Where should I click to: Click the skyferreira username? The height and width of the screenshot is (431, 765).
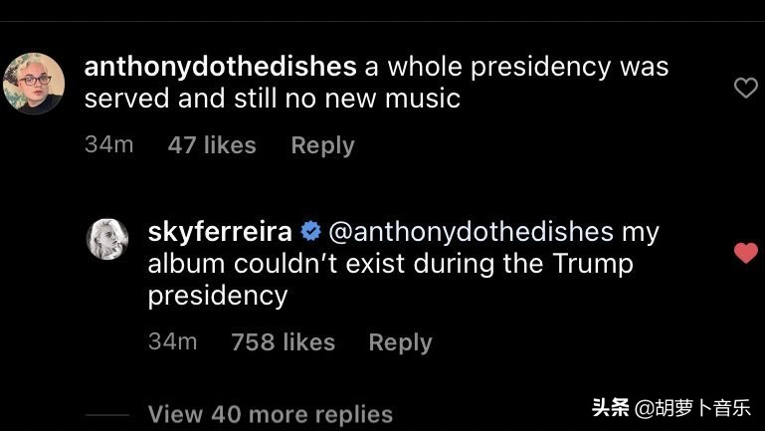(x=220, y=232)
